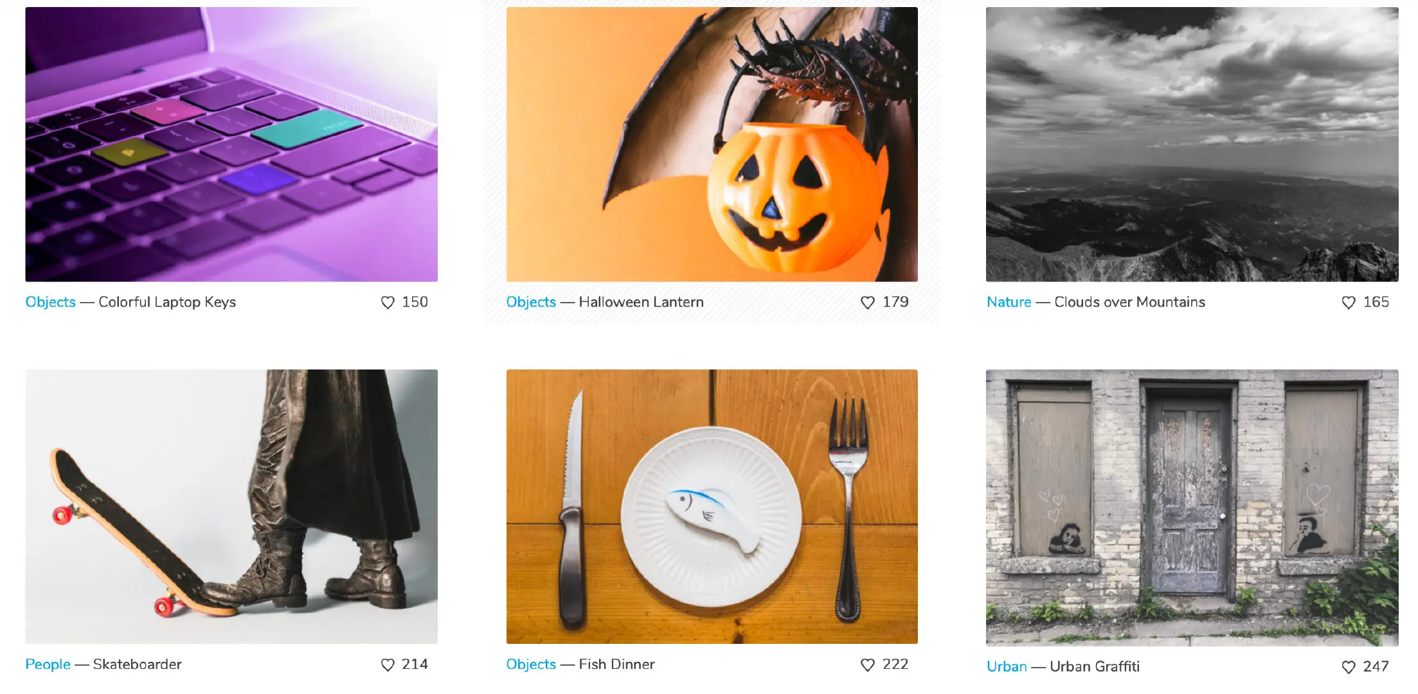
Task: Click Objects link beside Fish Dinner
Action: [531, 664]
